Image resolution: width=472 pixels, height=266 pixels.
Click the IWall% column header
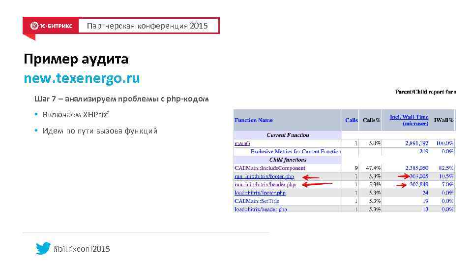[x=443, y=120]
